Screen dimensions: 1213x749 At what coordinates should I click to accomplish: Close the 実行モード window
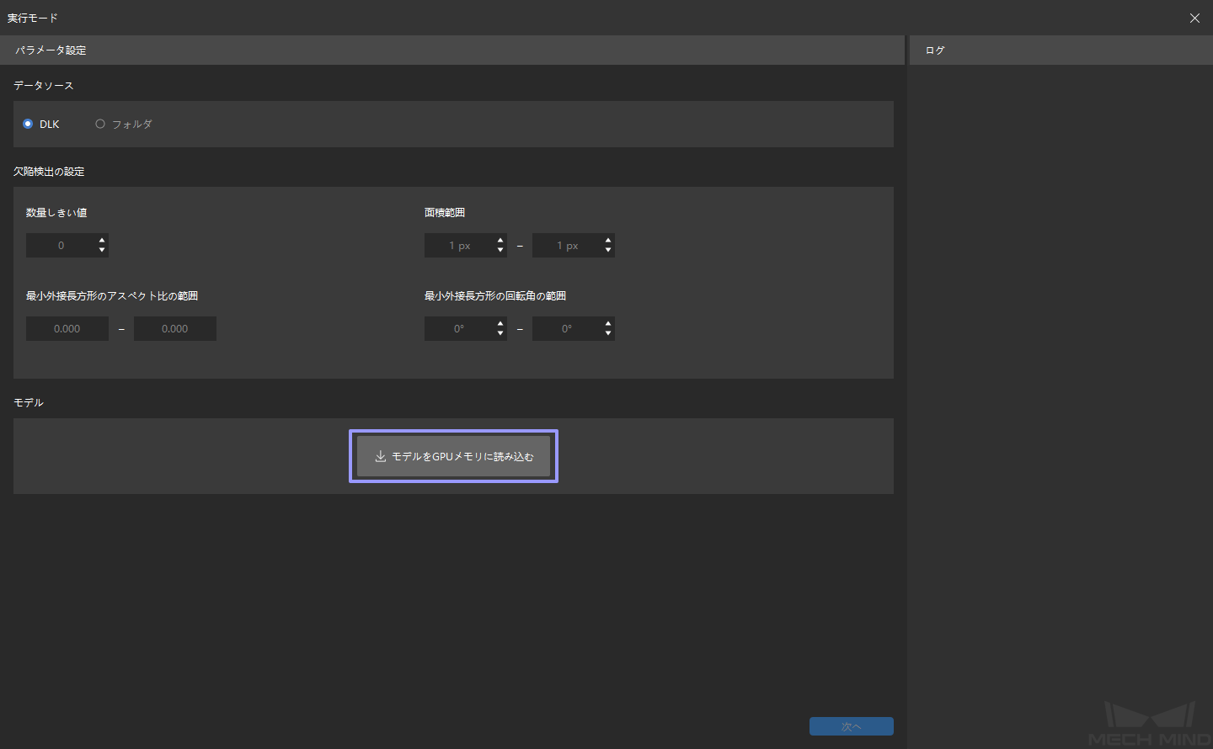(x=1194, y=18)
